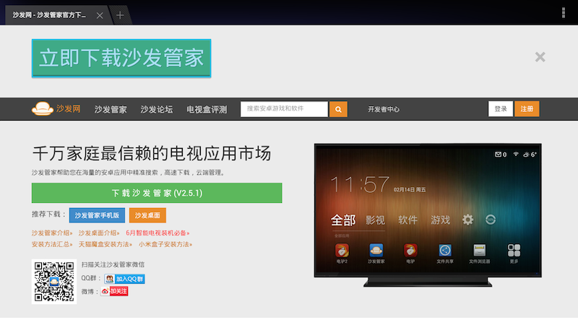Click the 更多 grid icon

coord(514,251)
